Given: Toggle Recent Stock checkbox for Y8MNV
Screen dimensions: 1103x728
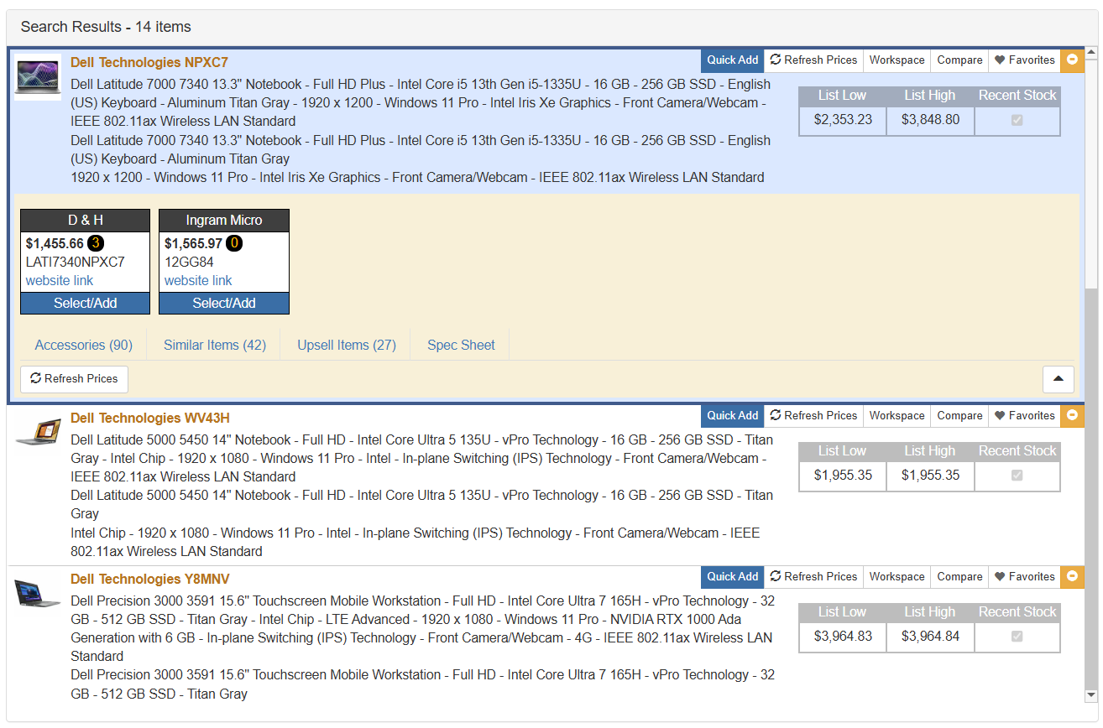Looking at the screenshot, I should click(x=1017, y=637).
